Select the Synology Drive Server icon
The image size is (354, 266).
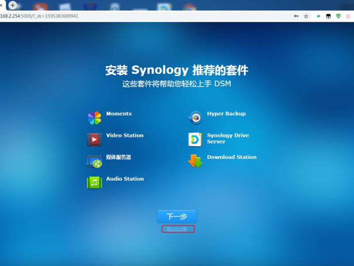195,140
